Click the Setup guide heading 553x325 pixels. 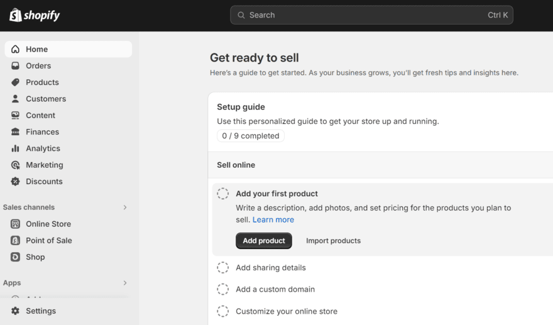241,107
